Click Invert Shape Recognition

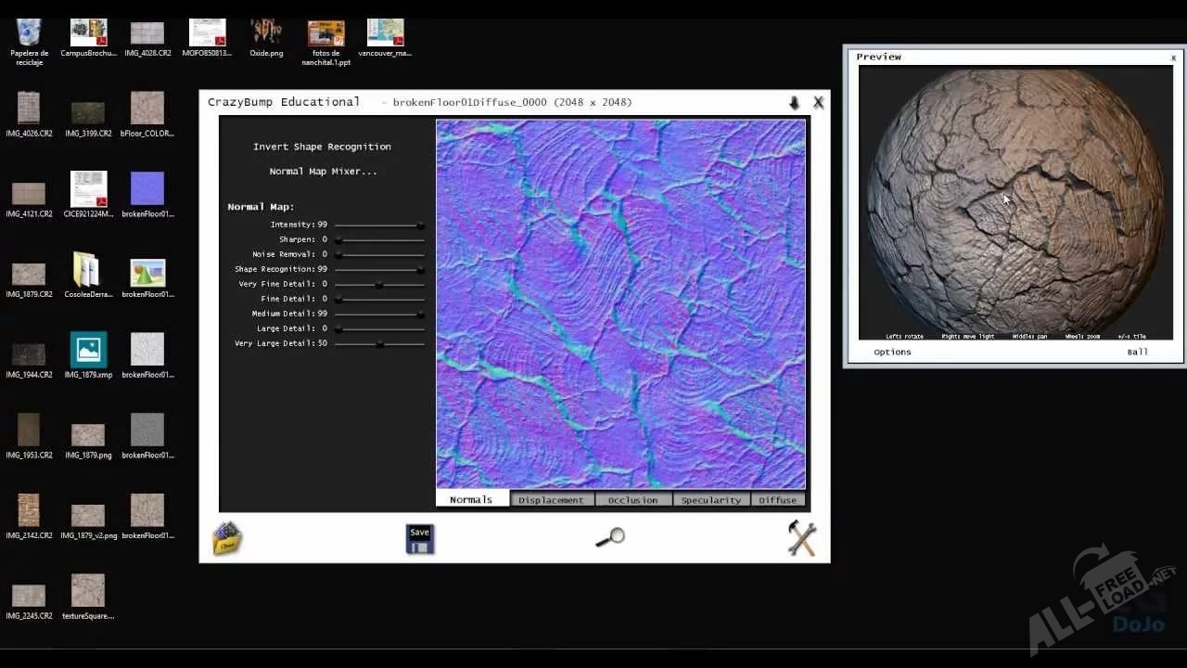[322, 147]
